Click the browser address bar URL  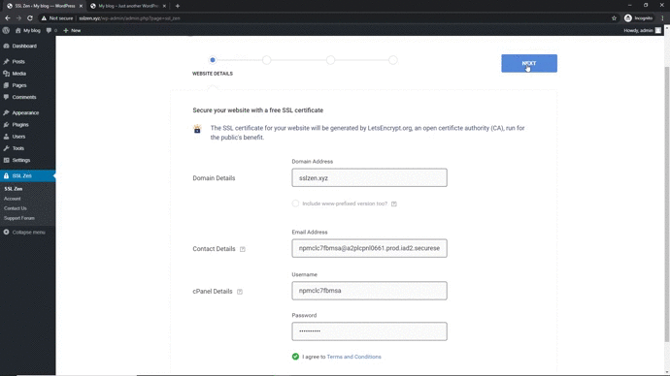(x=129, y=18)
